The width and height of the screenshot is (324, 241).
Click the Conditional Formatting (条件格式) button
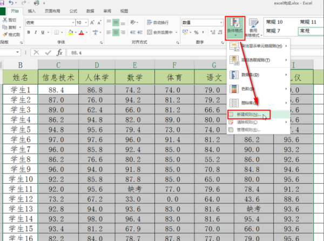[x=235, y=27]
